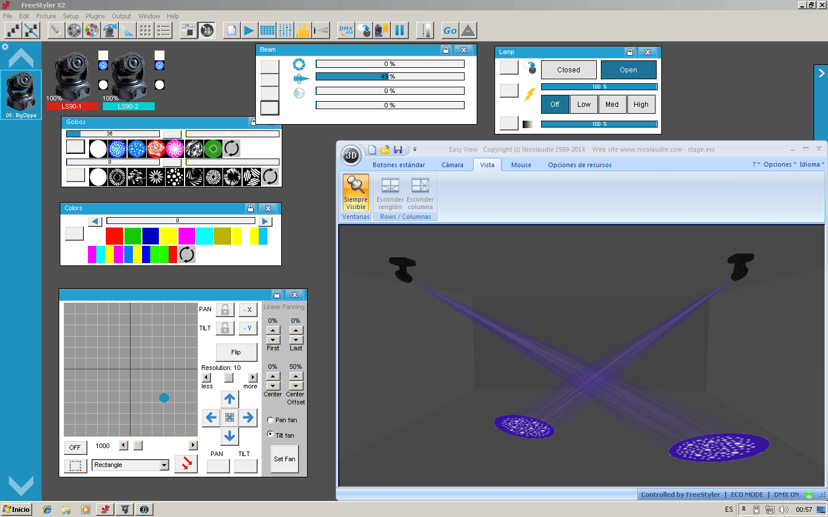Viewport: 828px width, 517px height.
Task: Expand the right side panel arrow
Action: [x=821, y=73]
